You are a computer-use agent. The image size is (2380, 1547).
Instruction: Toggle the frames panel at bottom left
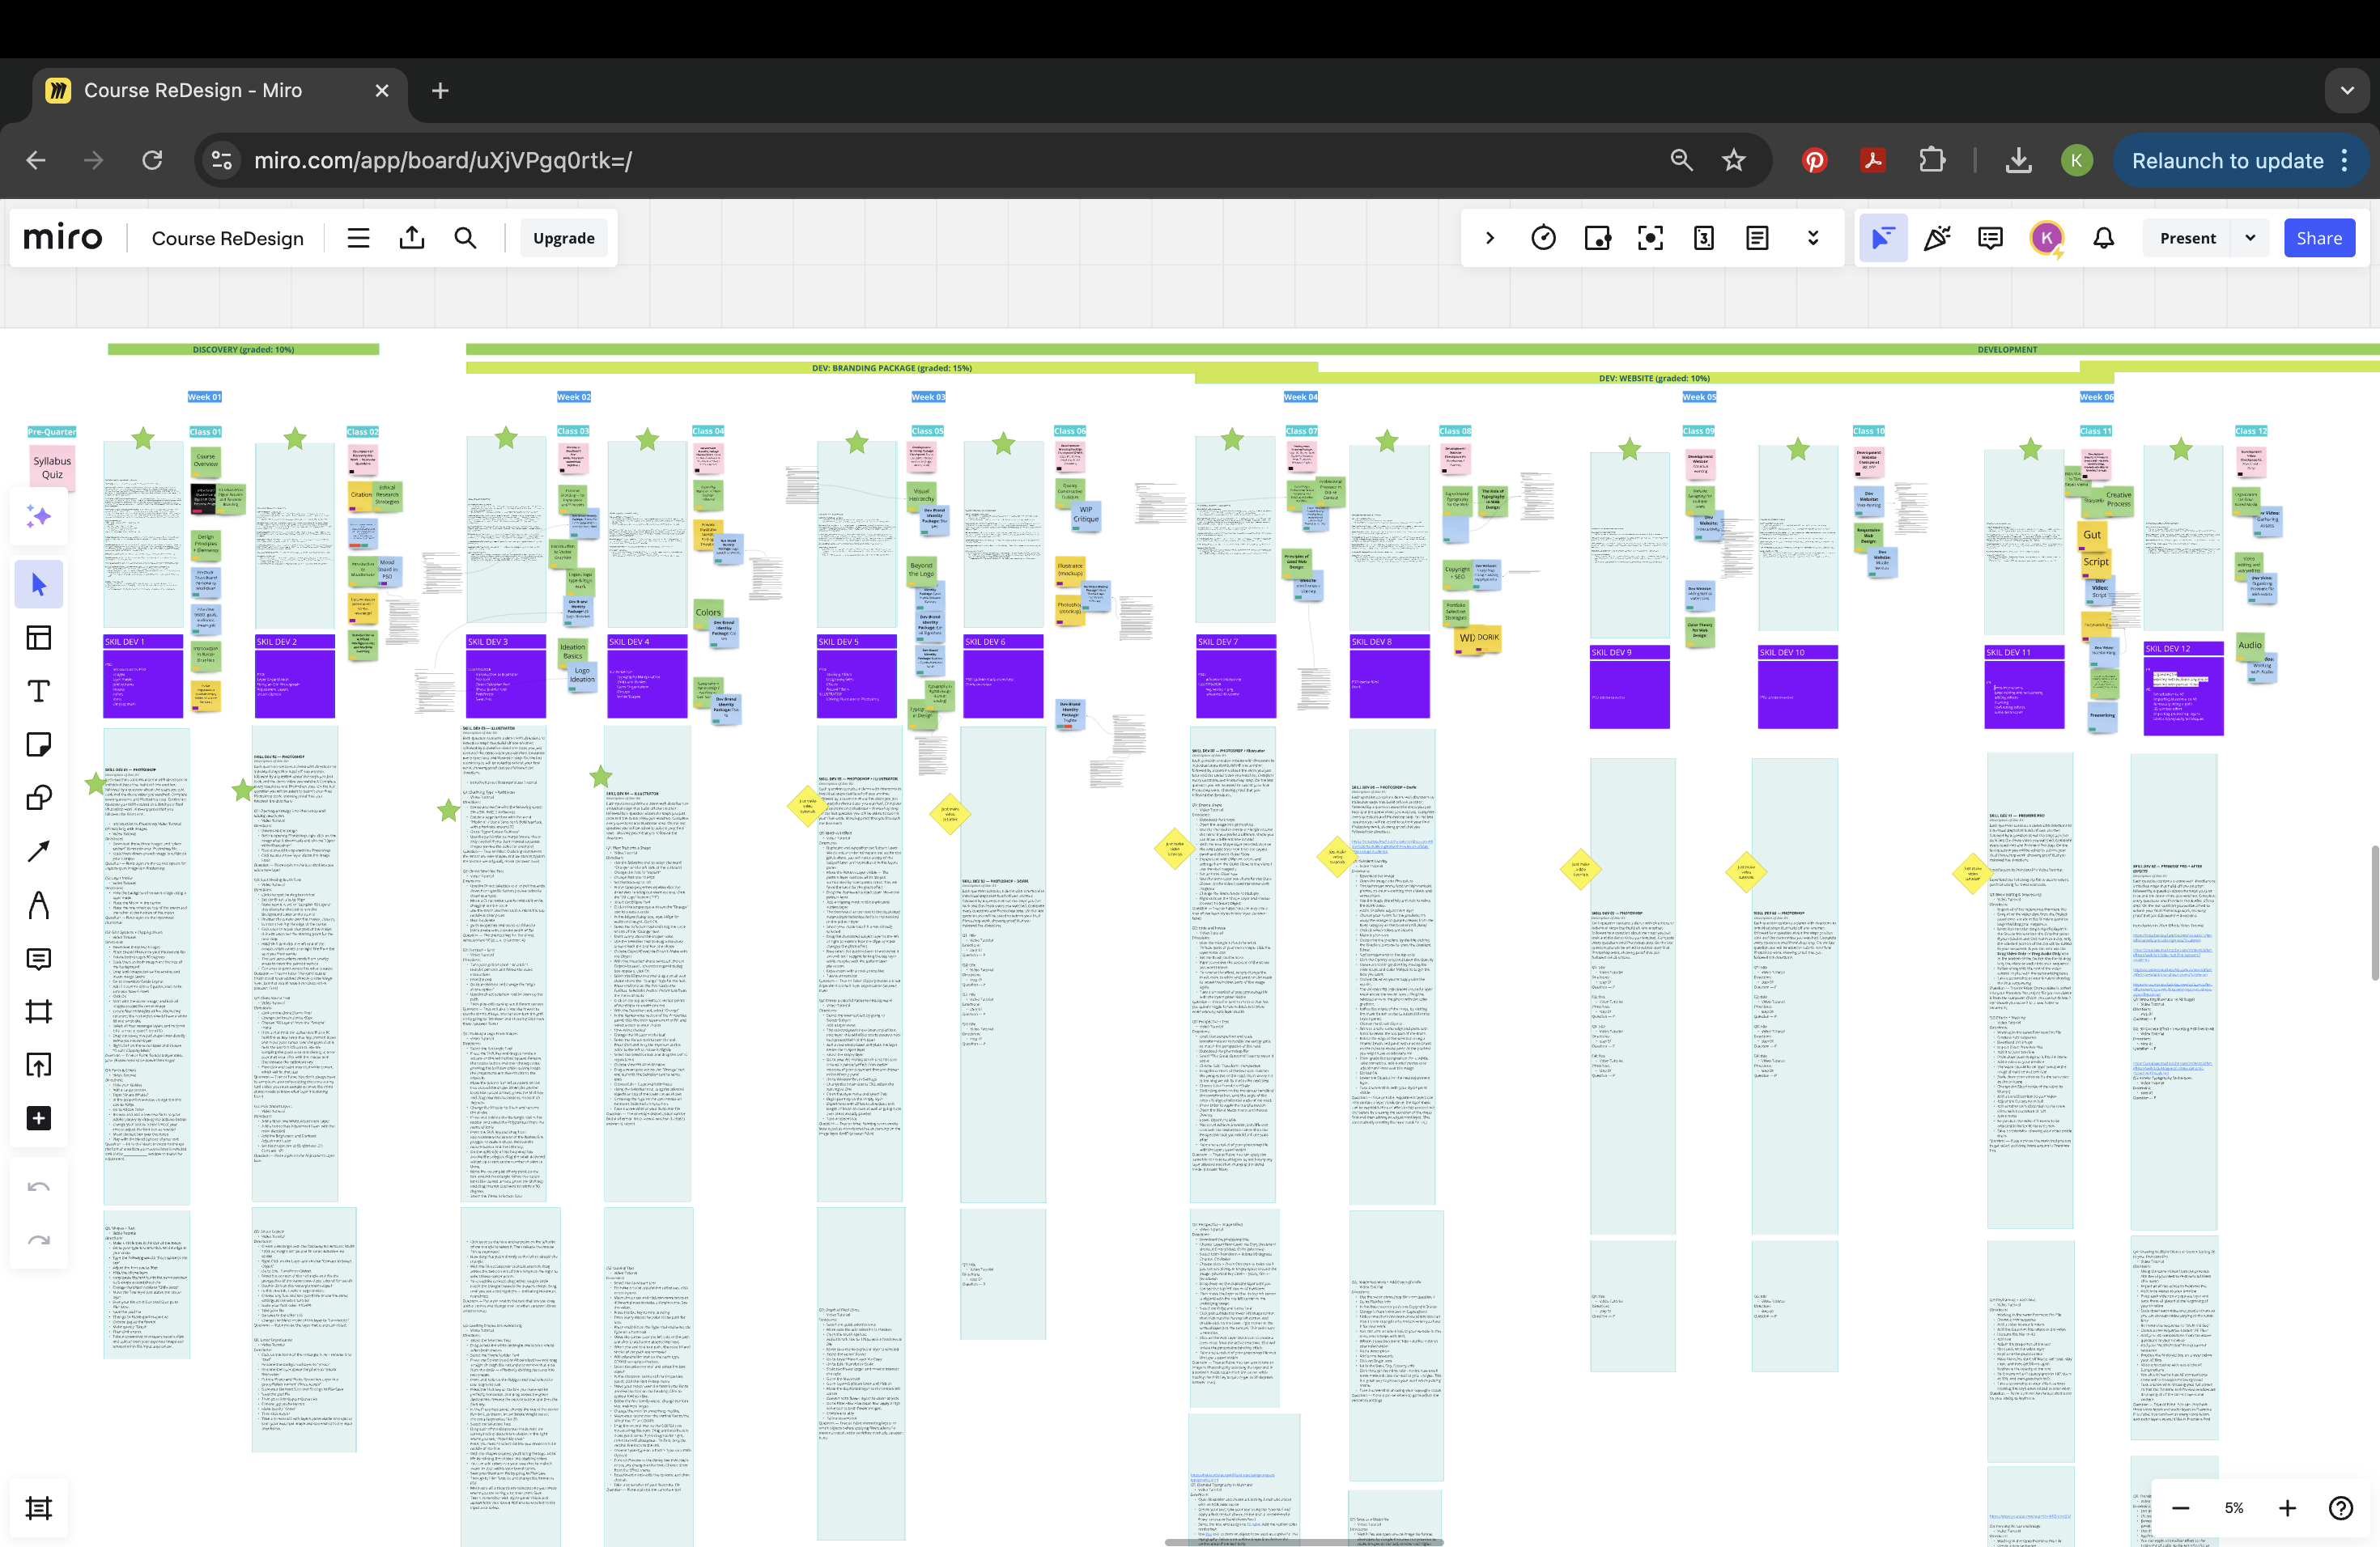pos(38,1507)
